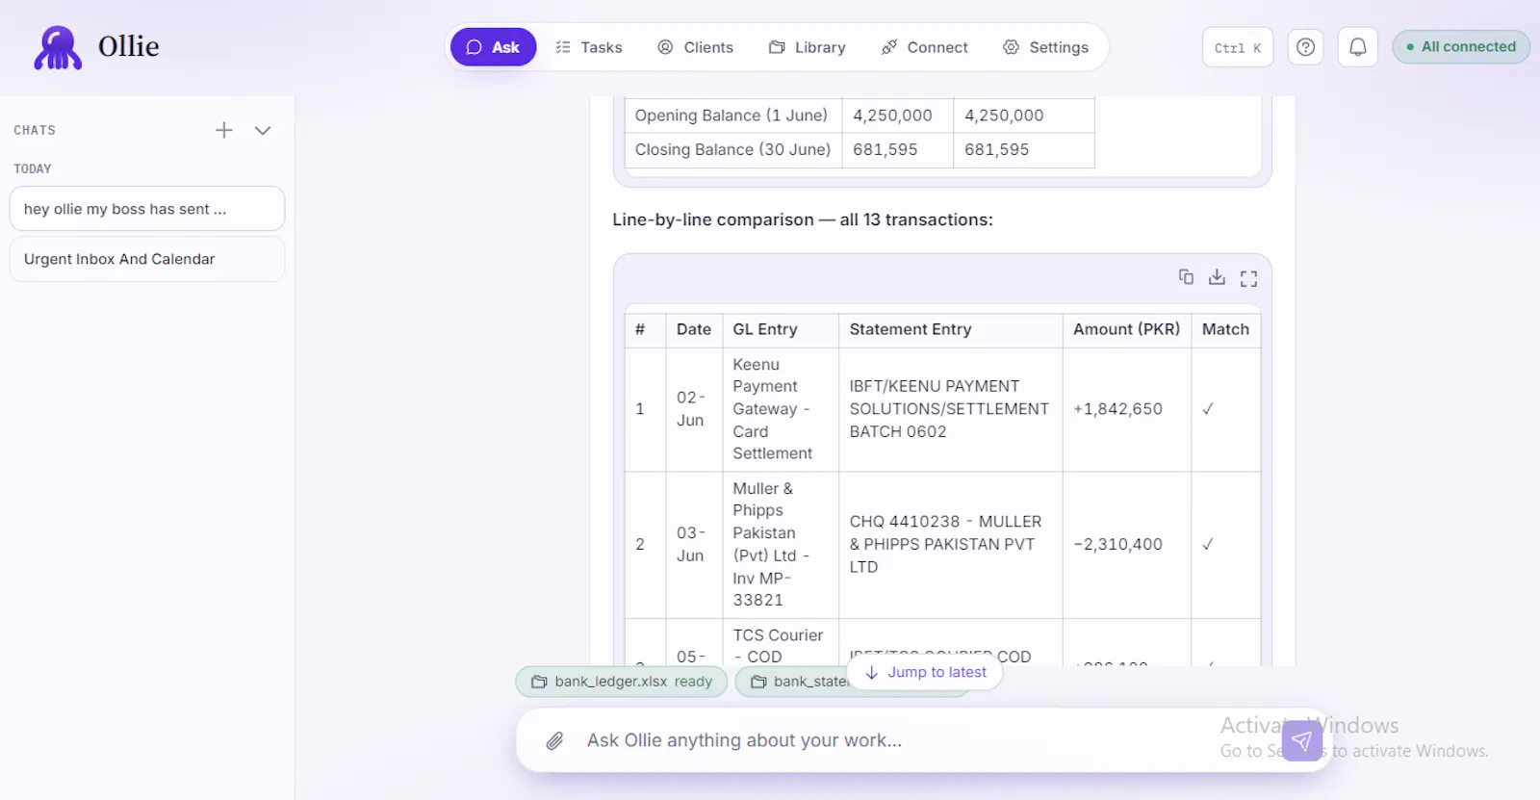Click the Closing Balance (30 June) row label
This screenshot has height=800, width=1540.
point(732,150)
